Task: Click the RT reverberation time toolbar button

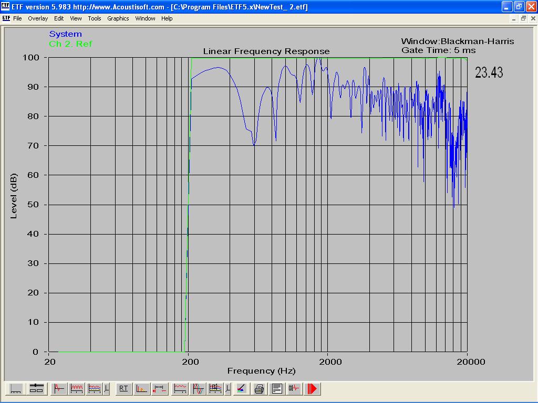Action: point(123,389)
